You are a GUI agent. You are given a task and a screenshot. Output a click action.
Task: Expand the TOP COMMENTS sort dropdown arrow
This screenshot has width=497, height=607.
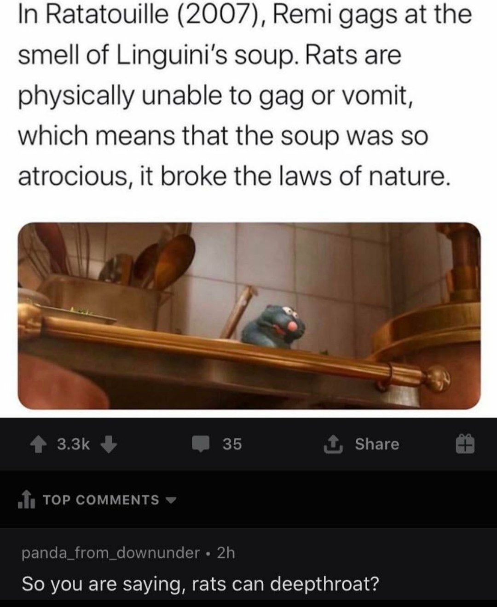[x=171, y=499]
